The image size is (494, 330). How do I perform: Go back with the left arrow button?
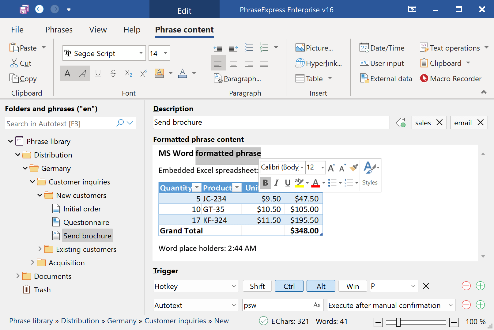[39, 9]
